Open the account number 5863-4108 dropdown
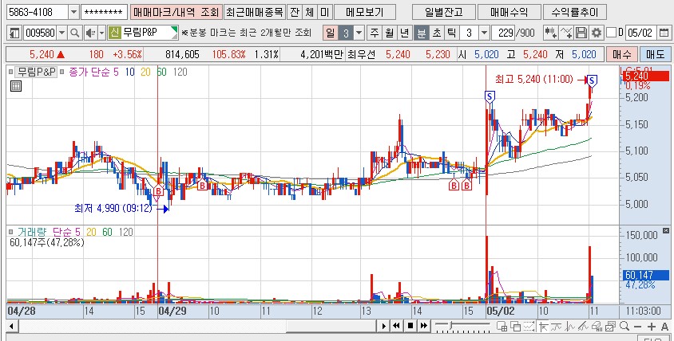This screenshot has width=674, height=341. coord(73,12)
